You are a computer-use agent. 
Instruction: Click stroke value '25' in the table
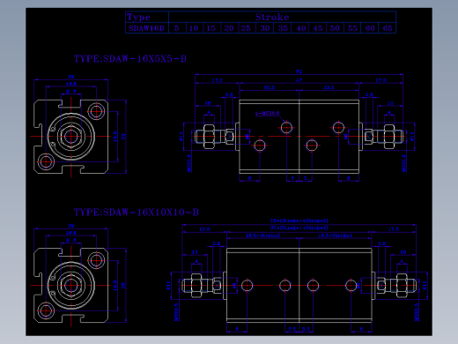point(247,28)
